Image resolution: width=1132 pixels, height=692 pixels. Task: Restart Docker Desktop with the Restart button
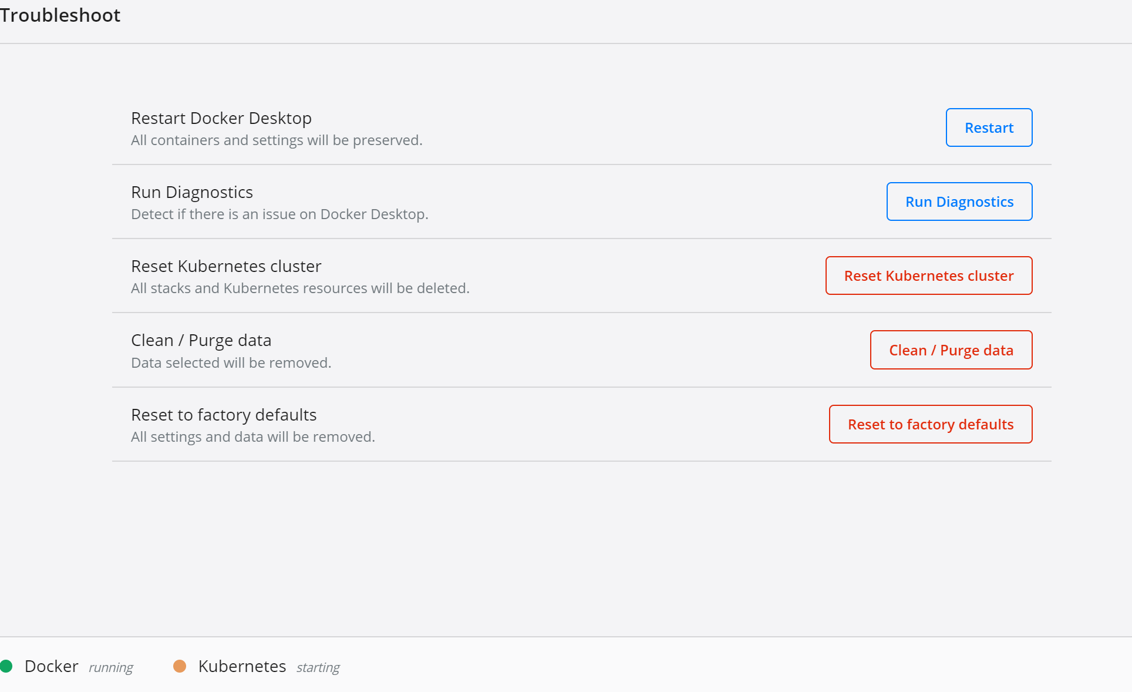[988, 127]
